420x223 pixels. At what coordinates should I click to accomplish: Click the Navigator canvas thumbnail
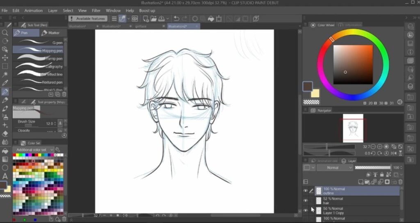(353, 128)
